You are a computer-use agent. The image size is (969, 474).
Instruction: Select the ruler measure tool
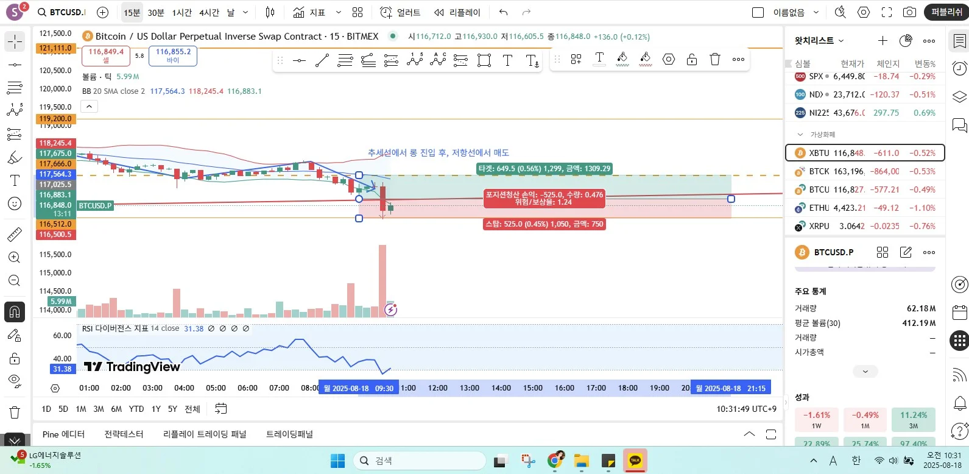[x=15, y=234]
